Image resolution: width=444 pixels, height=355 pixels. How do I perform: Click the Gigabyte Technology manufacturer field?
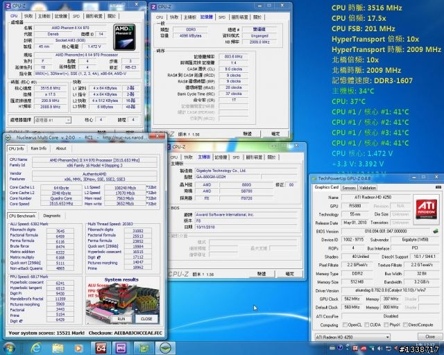pyautogui.click(x=246, y=171)
